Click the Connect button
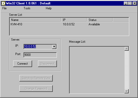The height and width of the screenshot is (98, 138). 22,64
